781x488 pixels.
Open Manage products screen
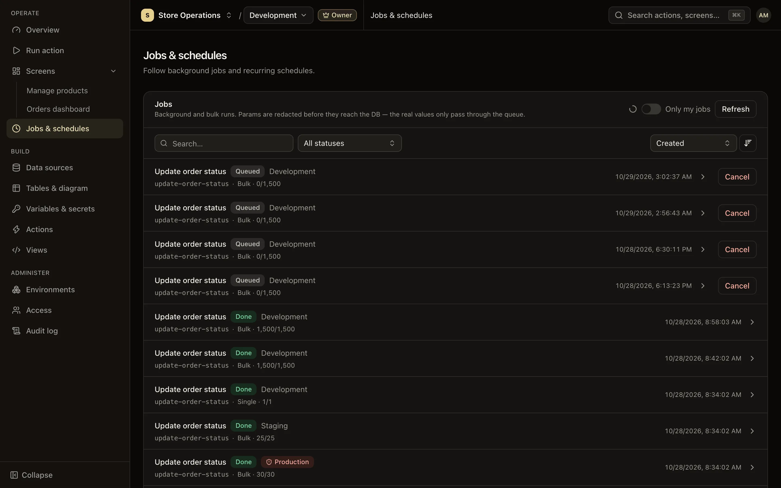[57, 91]
